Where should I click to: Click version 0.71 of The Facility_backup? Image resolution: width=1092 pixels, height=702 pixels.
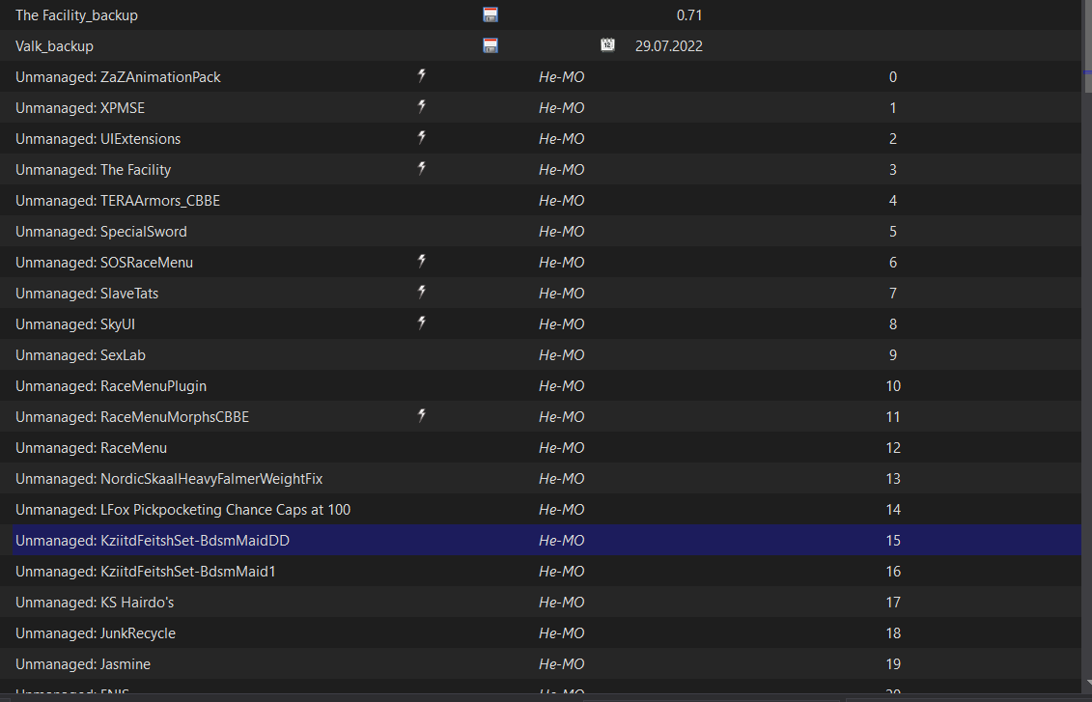(688, 14)
